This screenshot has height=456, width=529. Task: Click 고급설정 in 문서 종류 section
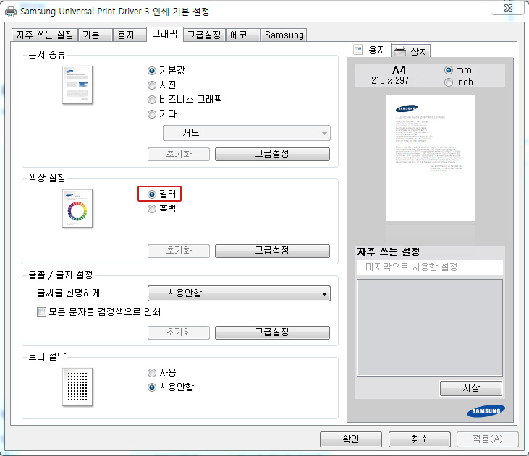tap(272, 154)
